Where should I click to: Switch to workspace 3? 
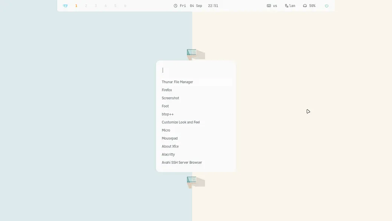96,6
